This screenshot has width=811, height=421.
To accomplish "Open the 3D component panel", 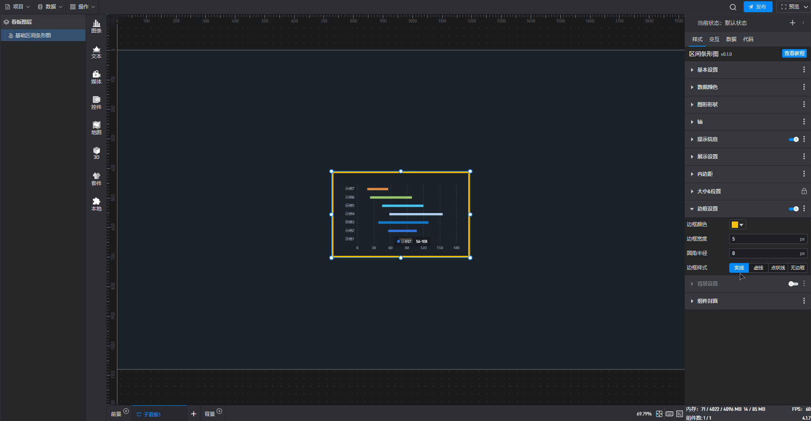I will [96, 153].
